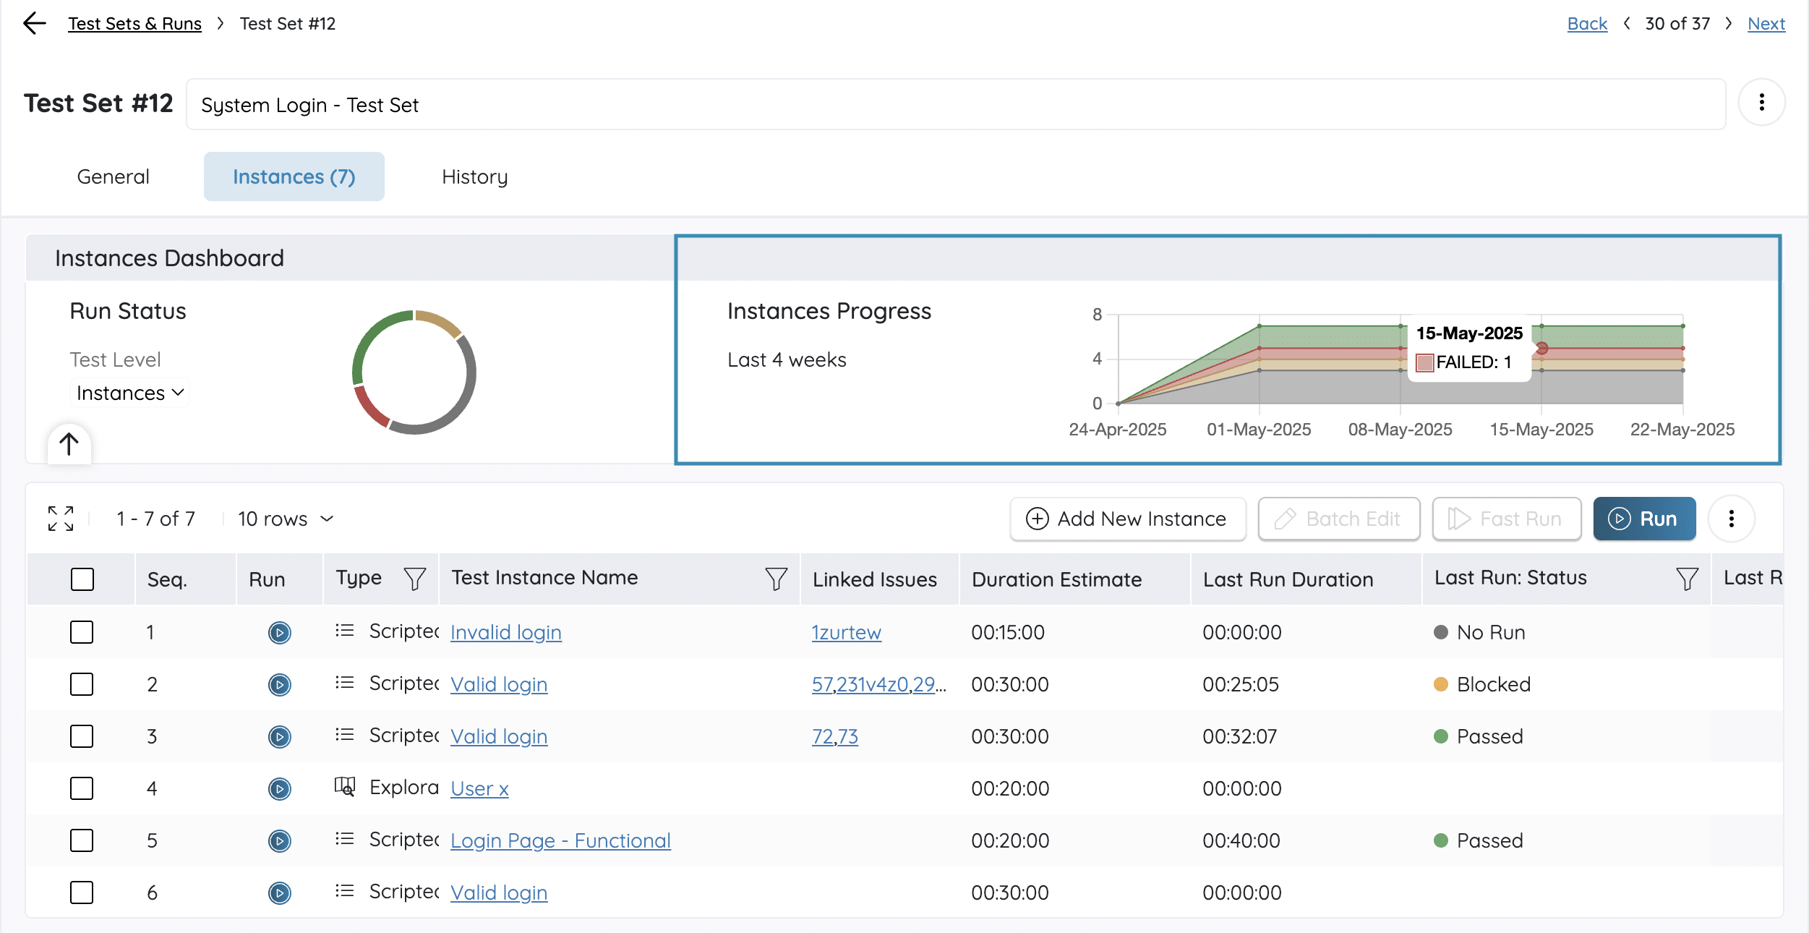Click the scroll-to-top arrow button

[x=69, y=443]
